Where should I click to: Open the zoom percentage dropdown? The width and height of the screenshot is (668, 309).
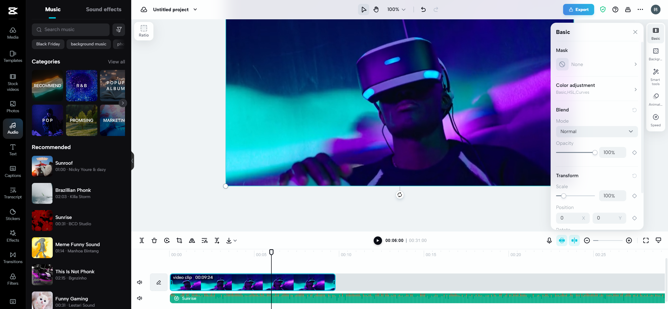[396, 9]
